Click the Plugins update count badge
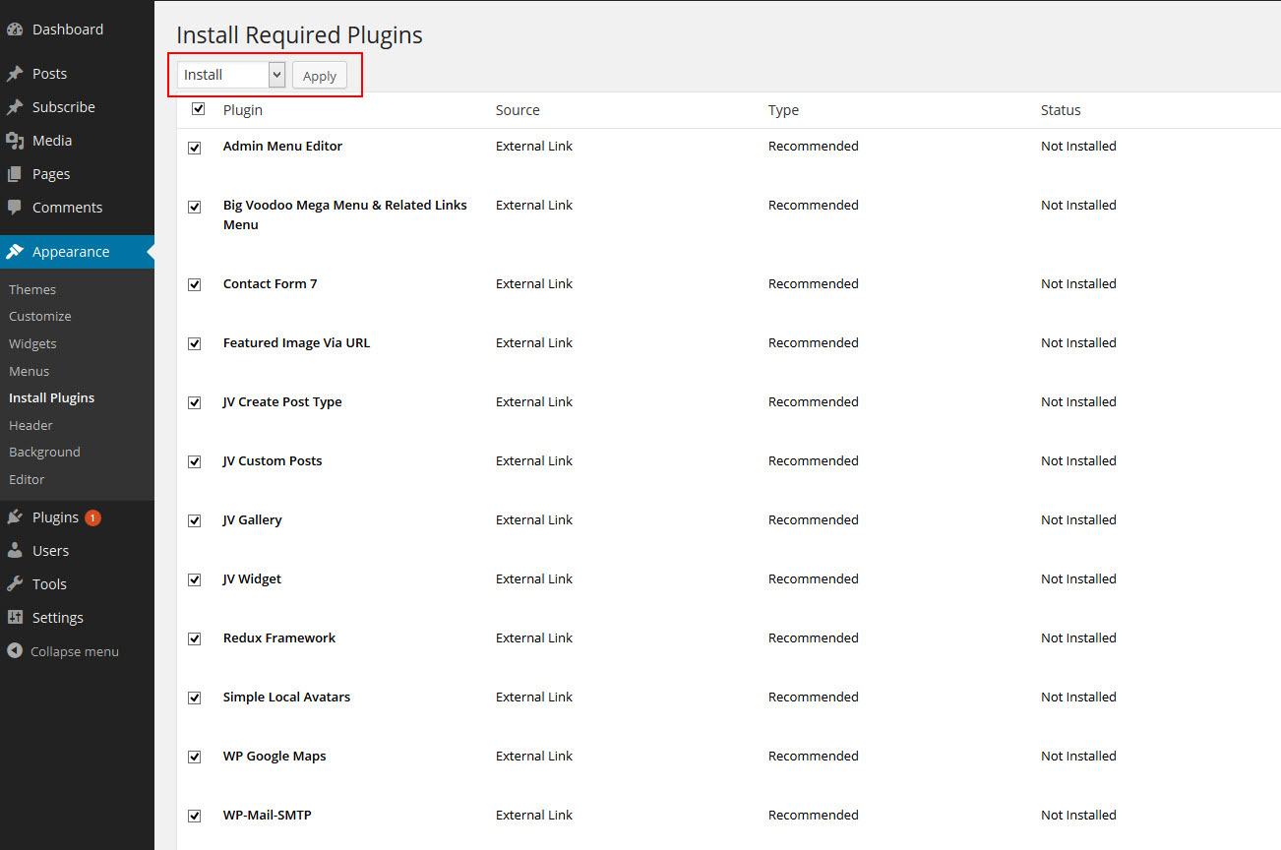Screen dimensions: 1281x850 92,517
